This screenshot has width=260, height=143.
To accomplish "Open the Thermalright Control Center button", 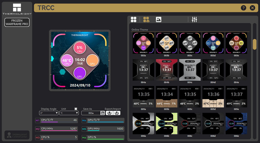I will (x=17, y=135).
